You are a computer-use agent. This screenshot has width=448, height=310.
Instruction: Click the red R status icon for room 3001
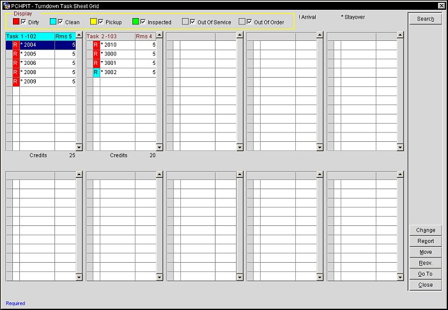pyautogui.click(x=96, y=63)
